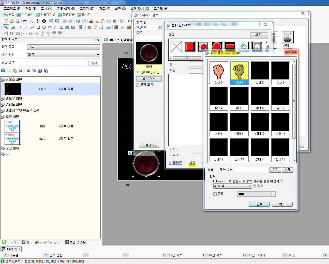The height and width of the screenshot is (264, 329).
Task: Select the polygon drawing tool
Action: (x=44, y=27)
